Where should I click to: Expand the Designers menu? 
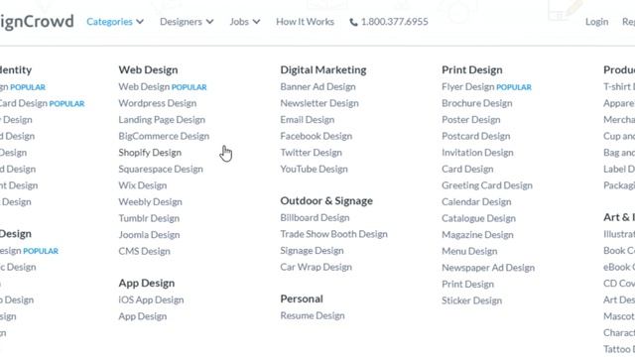point(187,22)
